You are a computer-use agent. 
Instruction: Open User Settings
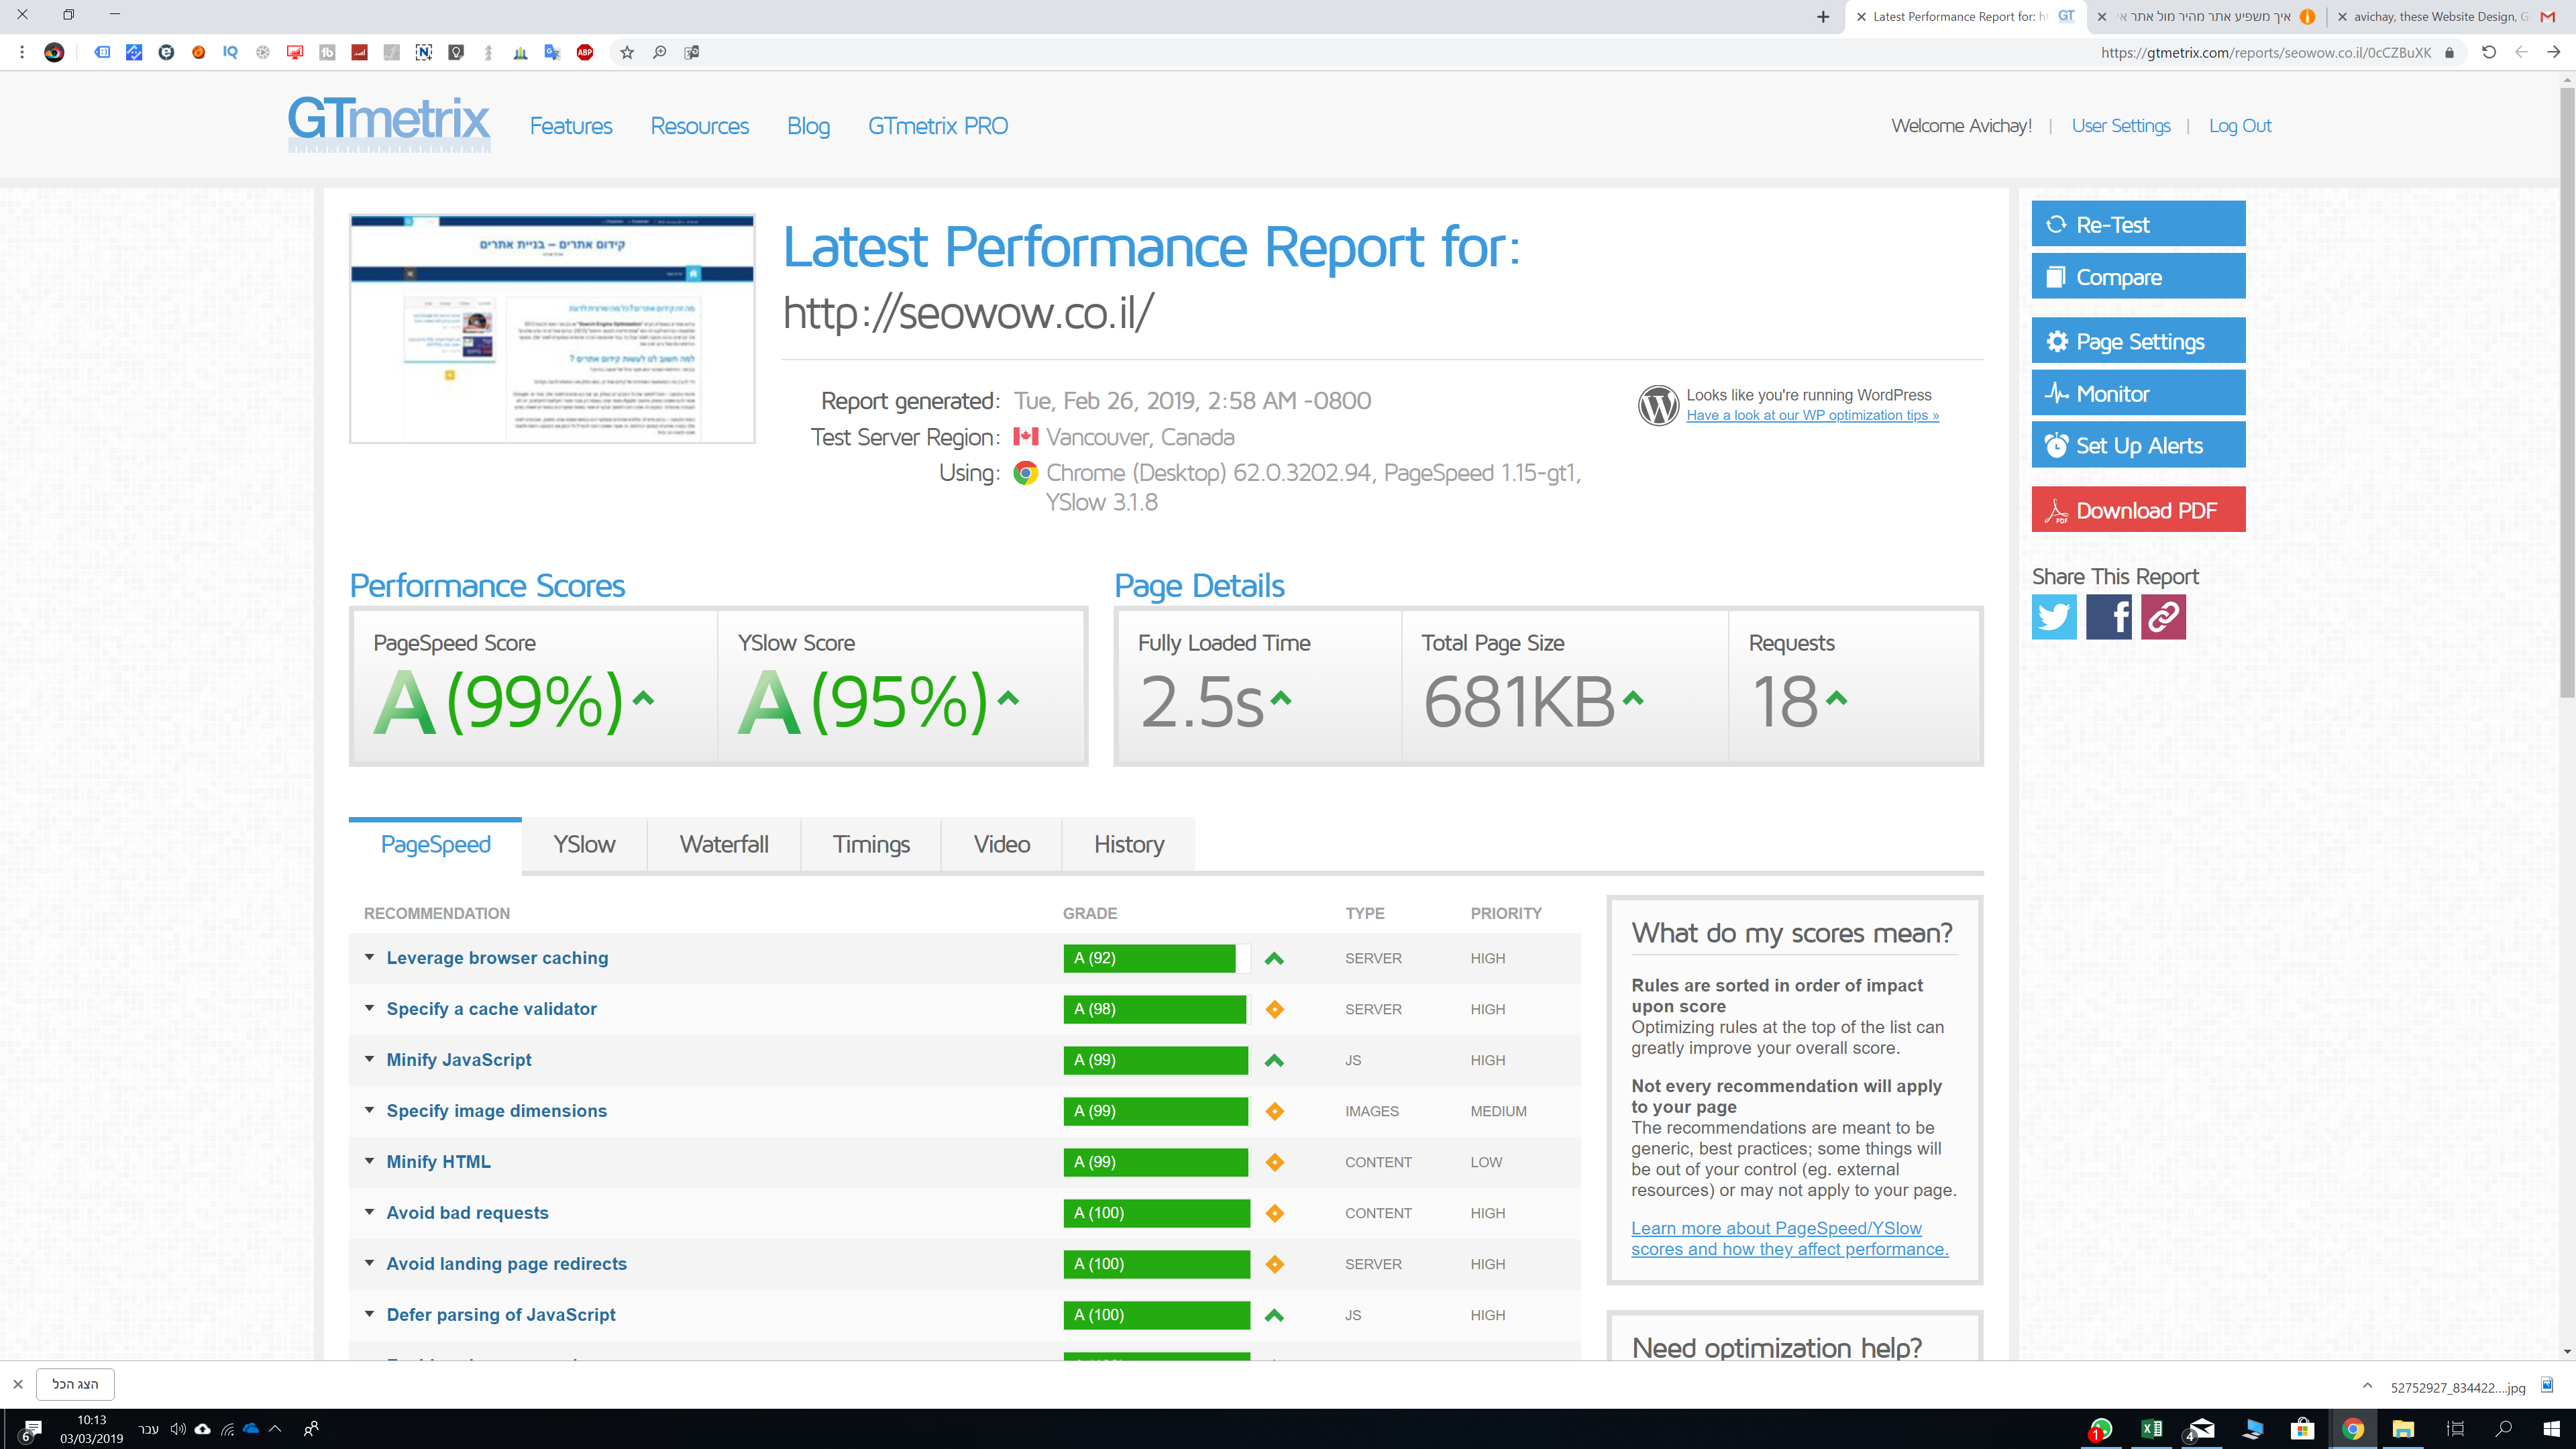coord(2121,126)
